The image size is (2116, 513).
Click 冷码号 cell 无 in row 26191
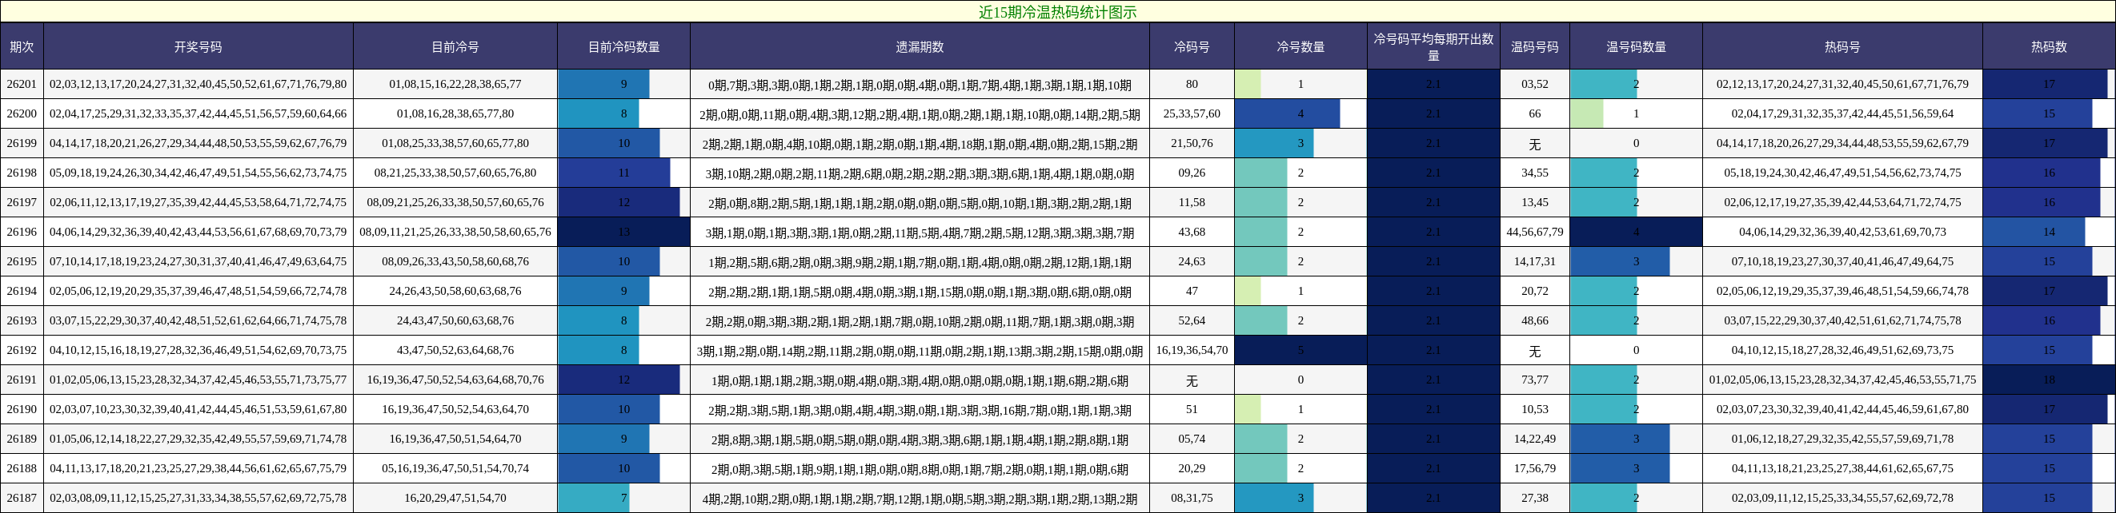1191,380
